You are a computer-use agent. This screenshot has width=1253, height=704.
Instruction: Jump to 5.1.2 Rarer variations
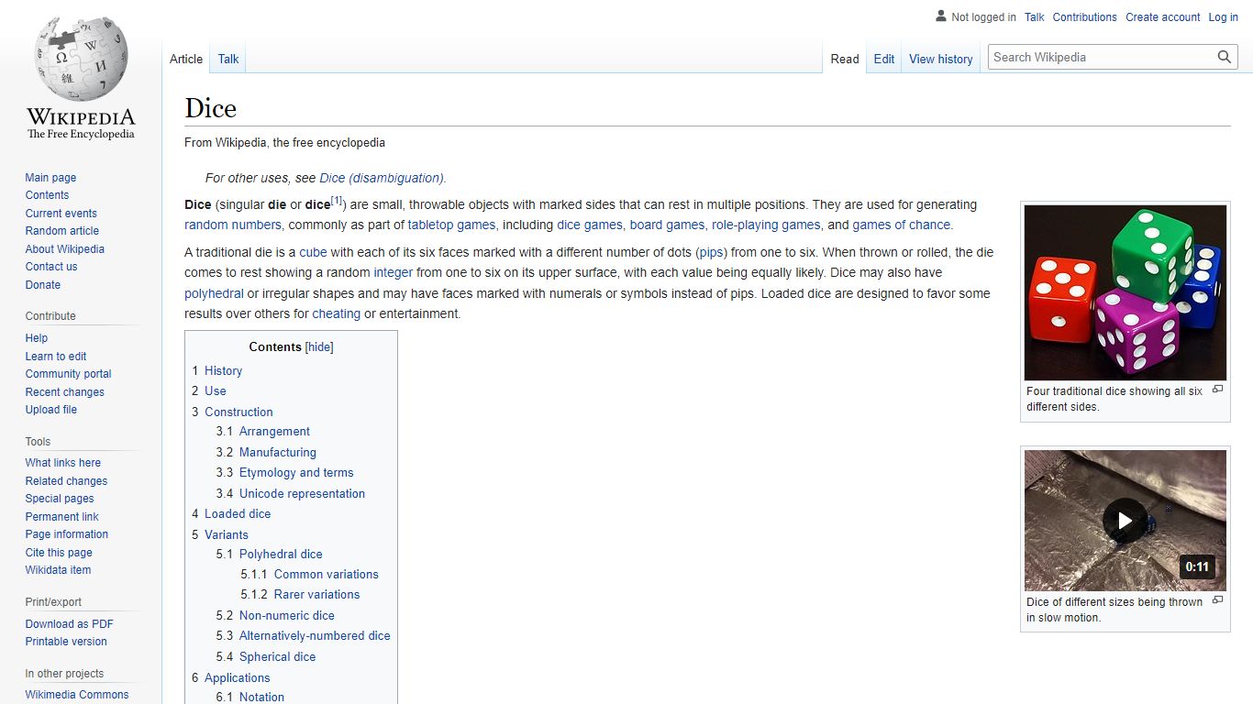pos(300,595)
